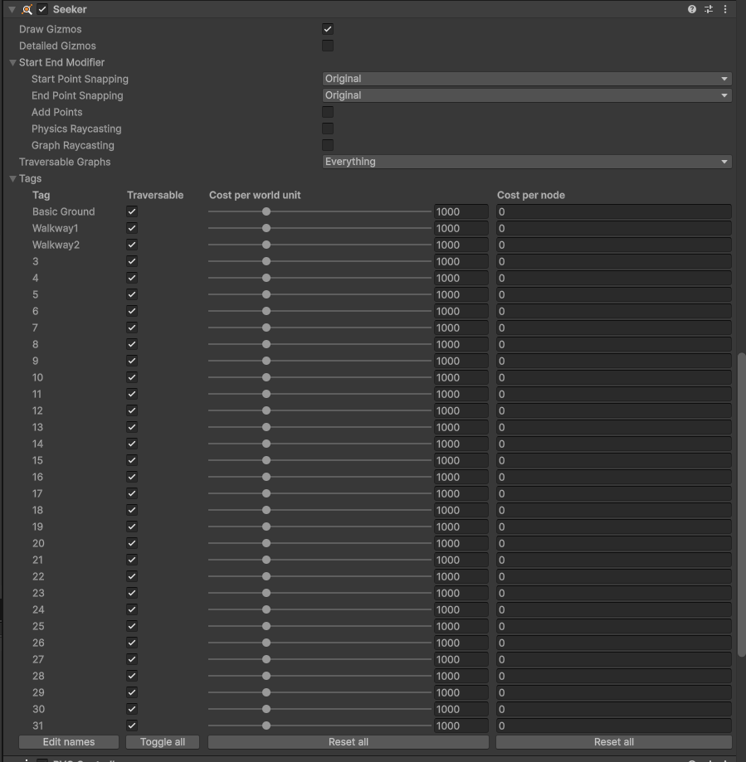Click the Edit names button
Image resolution: width=746 pixels, height=762 pixels.
(69, 742)
